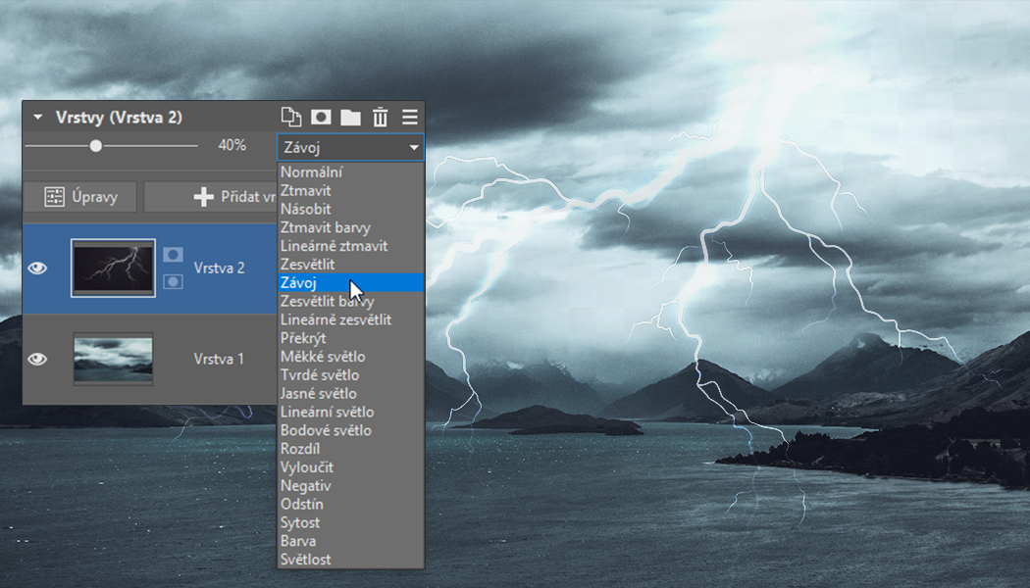Viewport: 1030px width, 588px height.
Task: Choose the Negativ blend mode
Action: 351,485
